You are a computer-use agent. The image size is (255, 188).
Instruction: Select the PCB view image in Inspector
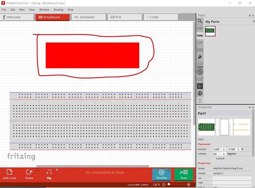[242, 127]
